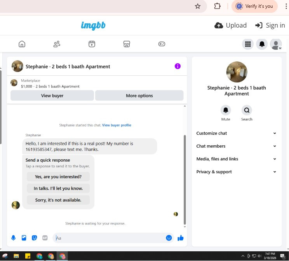Show hidden tray icons chevron
The image size is (289, 261).
[x=243, y=256]
